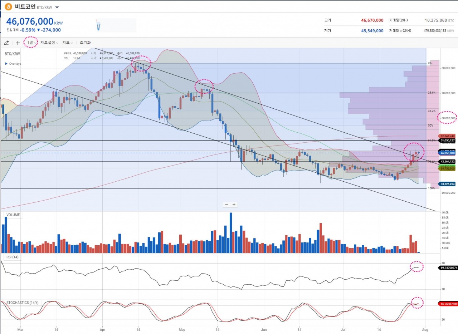Expand the Overlays disclosure triangle
This screenshot has height=334, width=458.
point(6,64)
